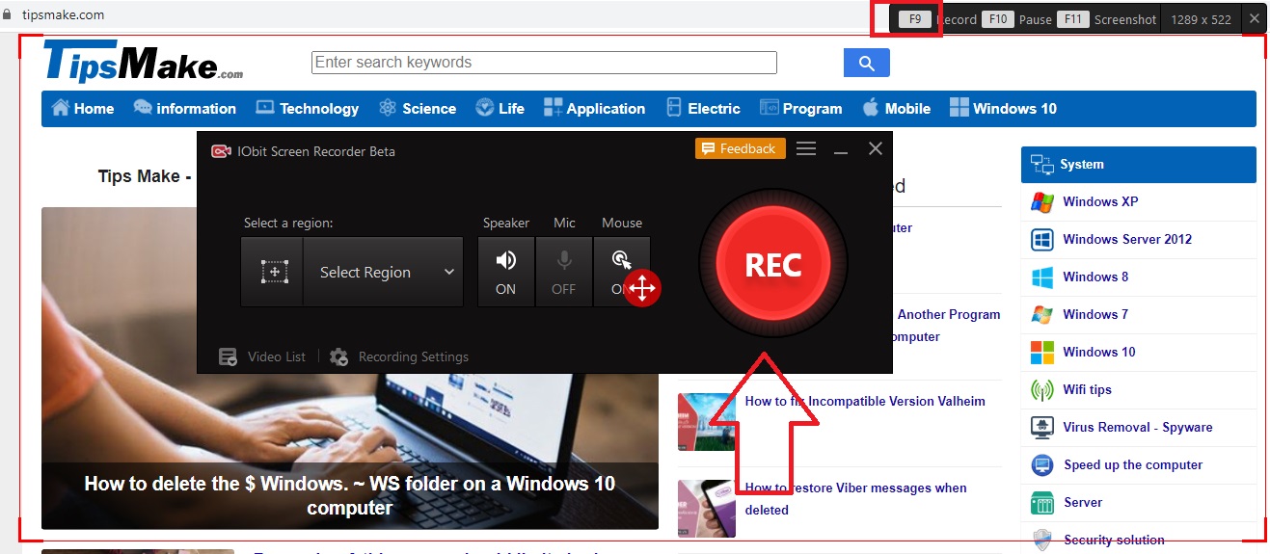Click the System sidebar header
This screenshot has height=554, width=1270.
(x=1138, y=165)
